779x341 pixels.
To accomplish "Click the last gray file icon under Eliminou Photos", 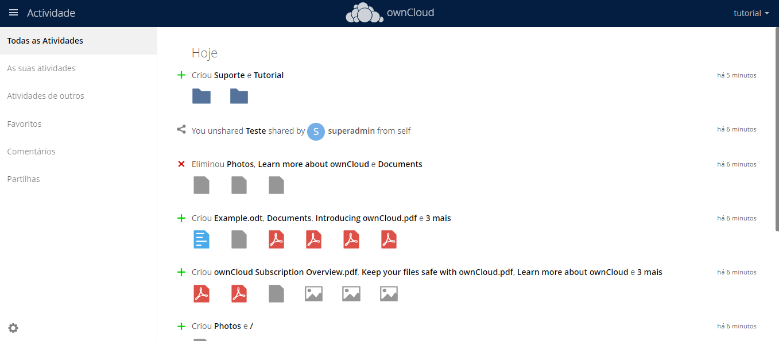I will [x=276, y=185].
